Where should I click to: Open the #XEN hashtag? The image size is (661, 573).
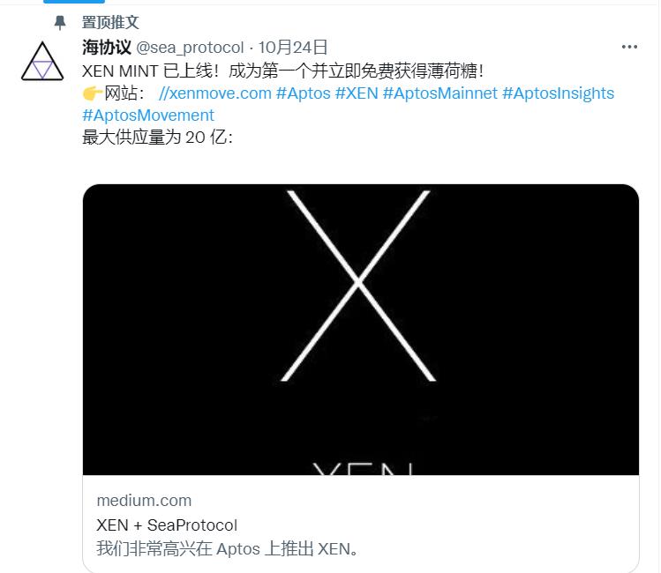(x=357, y=93)
